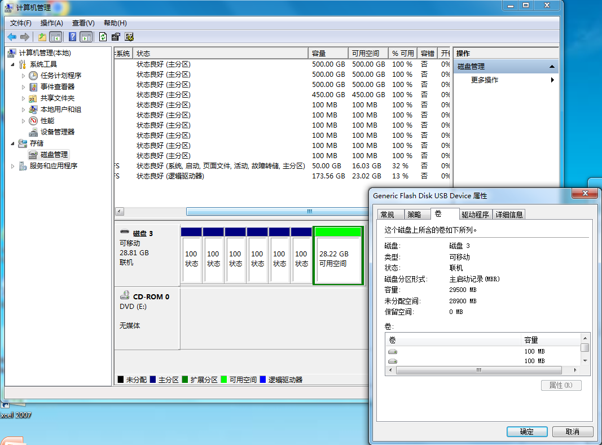Expand Local Users and Groups arrow
Image resolution: width=602 pixels, height=445 pixels.
click(x=23, y=110)
